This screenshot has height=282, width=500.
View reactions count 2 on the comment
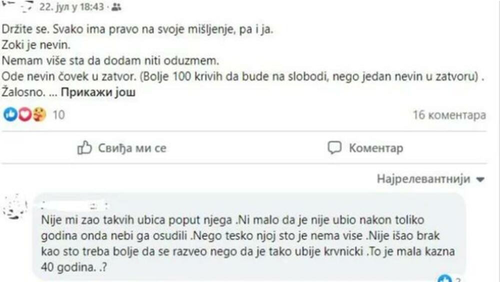pos(456,278)
